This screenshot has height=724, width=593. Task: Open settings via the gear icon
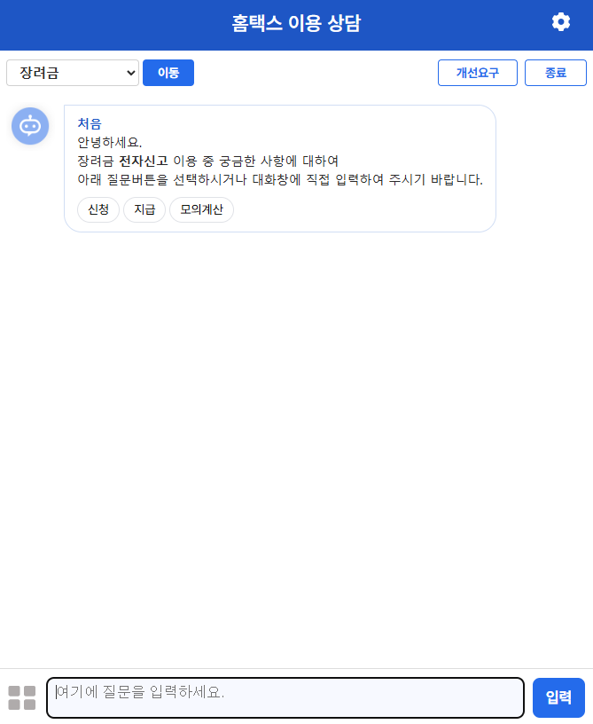561,22
